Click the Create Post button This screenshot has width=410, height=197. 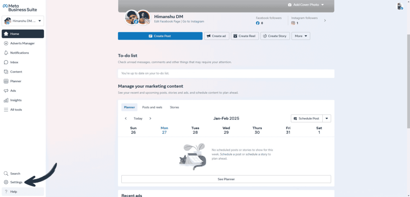coord(160,36)
